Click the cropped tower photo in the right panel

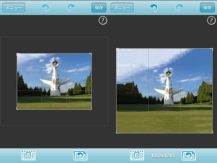[164, 91]
